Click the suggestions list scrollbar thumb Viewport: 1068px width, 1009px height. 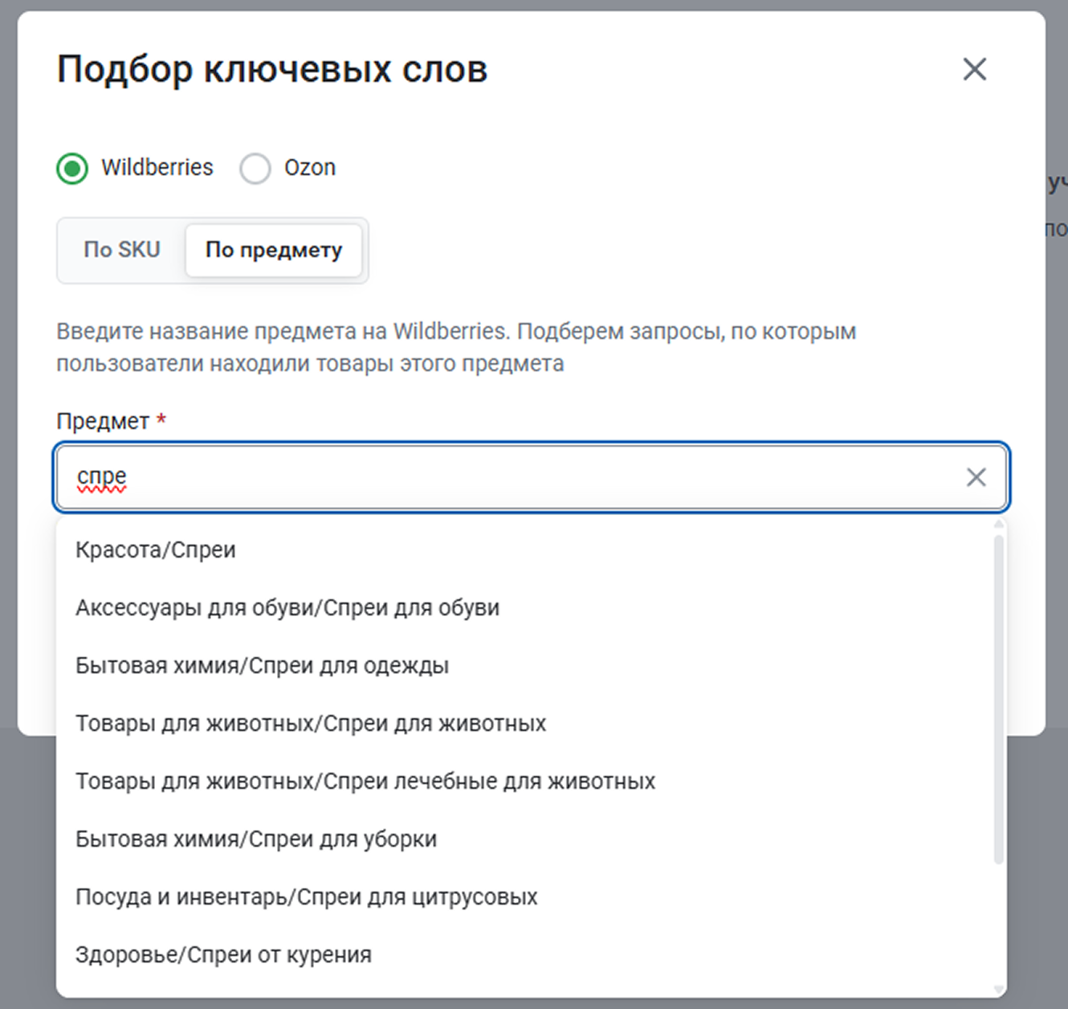[999, 699]
